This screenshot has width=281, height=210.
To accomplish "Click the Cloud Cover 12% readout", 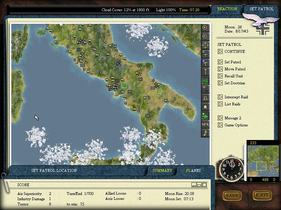I will pos(126,10).
